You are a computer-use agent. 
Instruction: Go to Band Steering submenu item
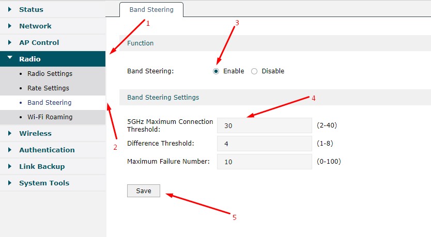click(x=49, y=103)
